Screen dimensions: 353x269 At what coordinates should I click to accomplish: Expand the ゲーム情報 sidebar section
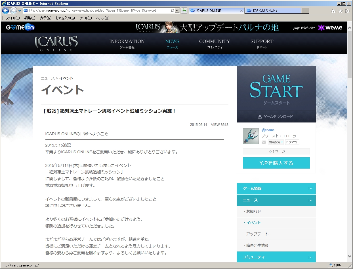click(x=276, y=189)
